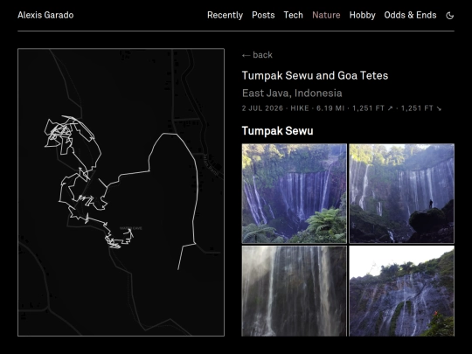Select the Nature nav item
This screenshot has height=354, width=472.
click(x=326, y=15)
